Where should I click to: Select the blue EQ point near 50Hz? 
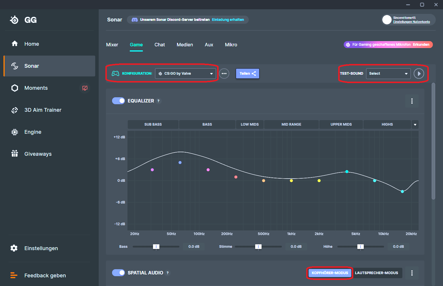pyautogui.click(x=180, y=163)
